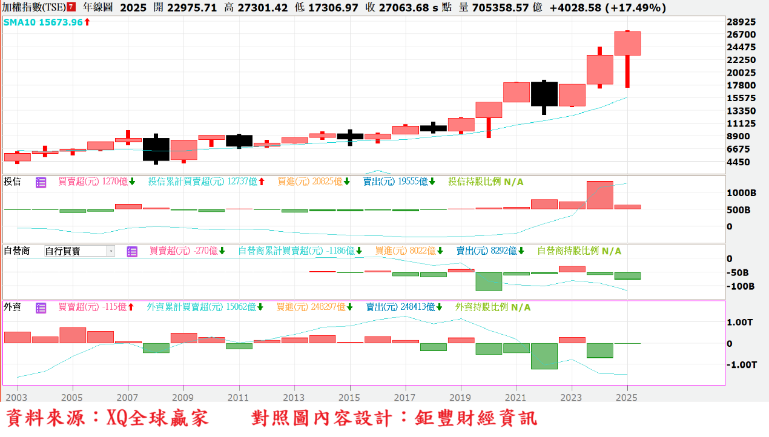
Task: Click the red 7 badge beside 加權指數(TSE)
Action: (x=71, y=7)
